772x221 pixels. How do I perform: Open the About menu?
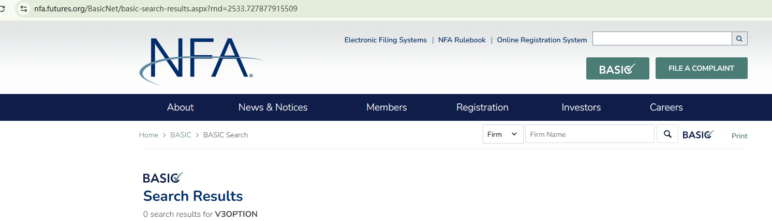click(x=180, y=107)
